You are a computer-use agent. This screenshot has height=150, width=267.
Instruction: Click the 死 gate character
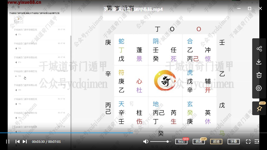173,59
